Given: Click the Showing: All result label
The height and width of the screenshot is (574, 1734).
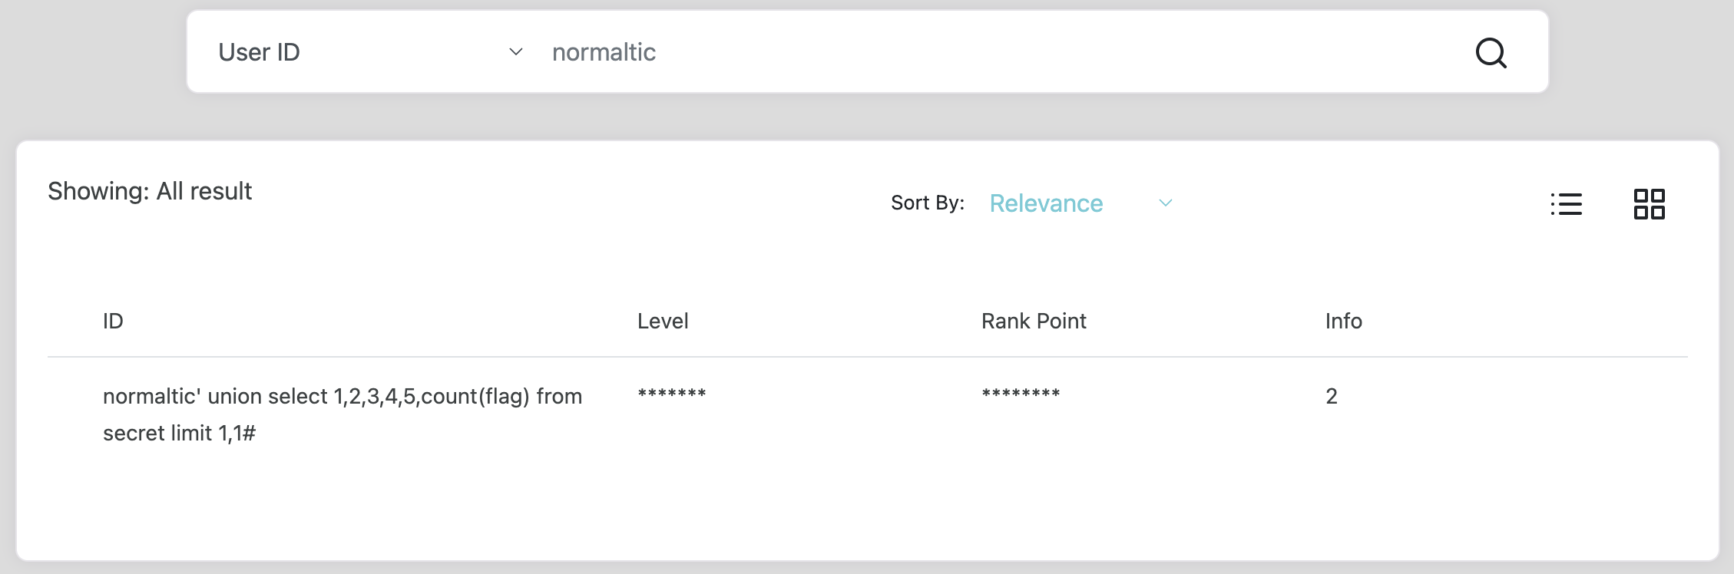Looking at the screenshot, I should pyautogui.click(x=150, y=191).
